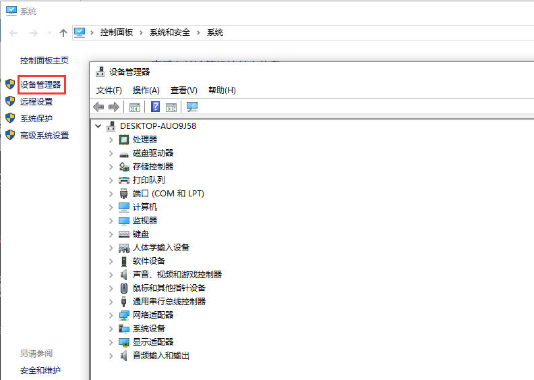Open 高级系统设置 link in sidebar
Viewport: 534px width, 380px height.
44,135
